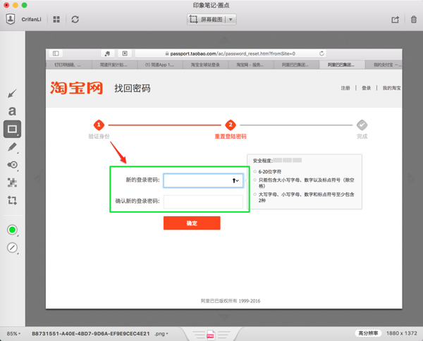Click the 屏幕截图 capture button
Screen dimensions: 423x341
(207, 20)
